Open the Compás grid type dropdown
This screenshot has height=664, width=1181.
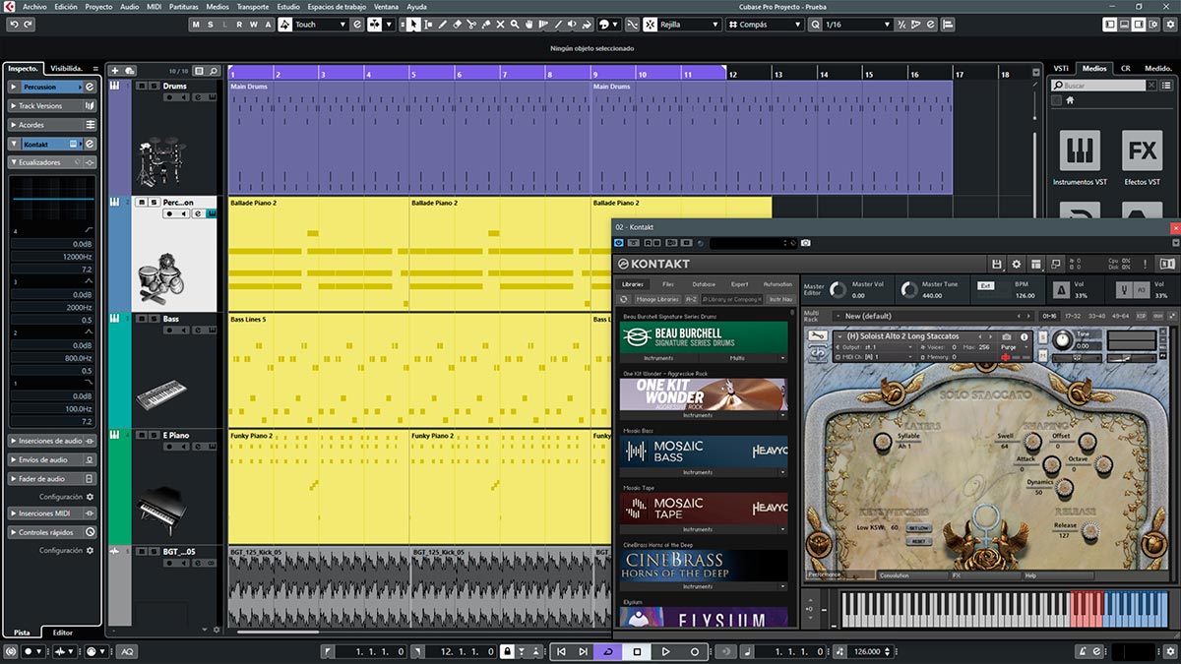[x=767, y=25]
